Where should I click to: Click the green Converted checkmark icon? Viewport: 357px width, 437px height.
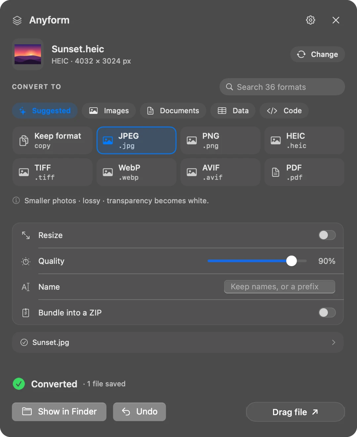point(19,384)
